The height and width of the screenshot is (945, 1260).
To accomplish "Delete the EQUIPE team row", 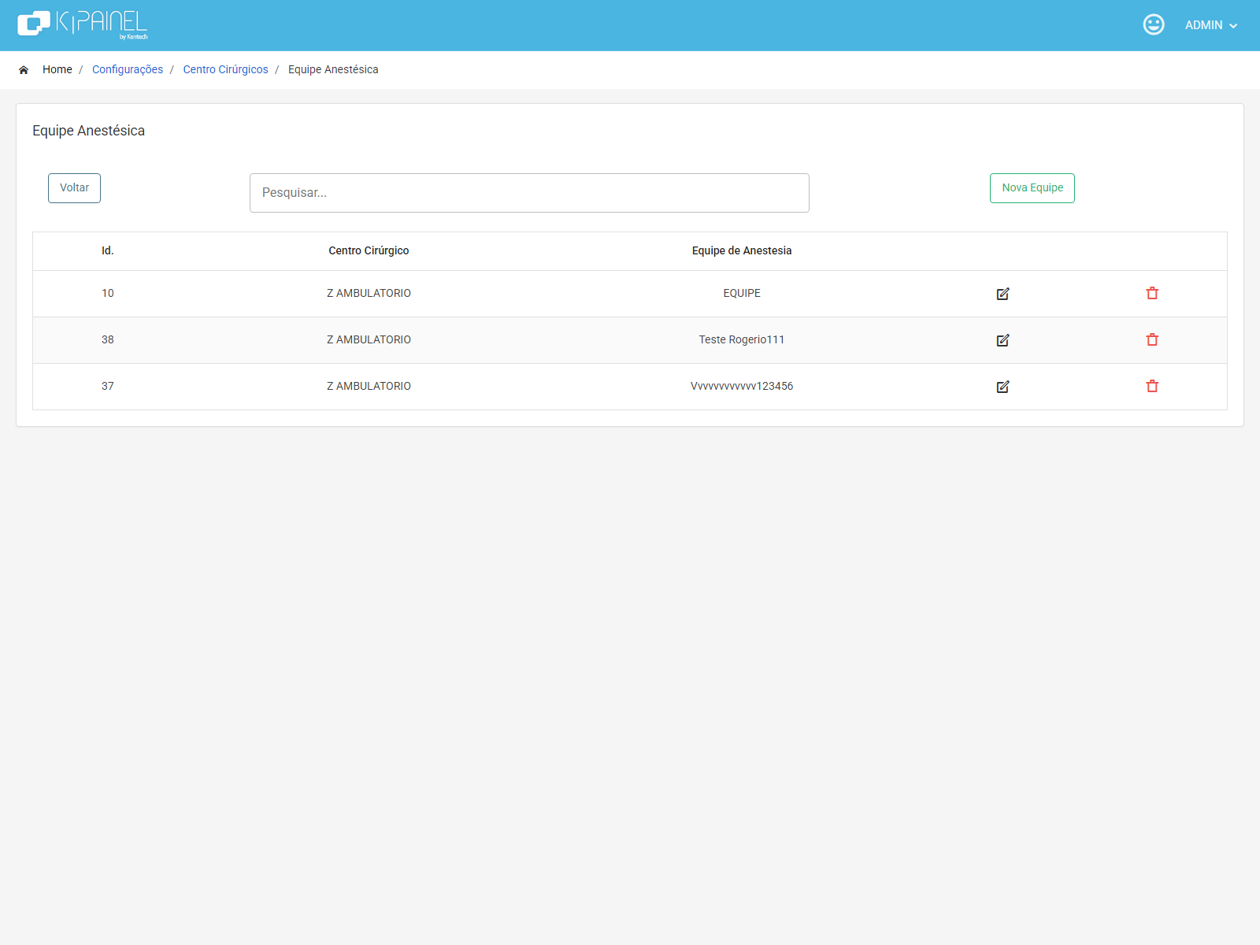I will (1152, 293).
